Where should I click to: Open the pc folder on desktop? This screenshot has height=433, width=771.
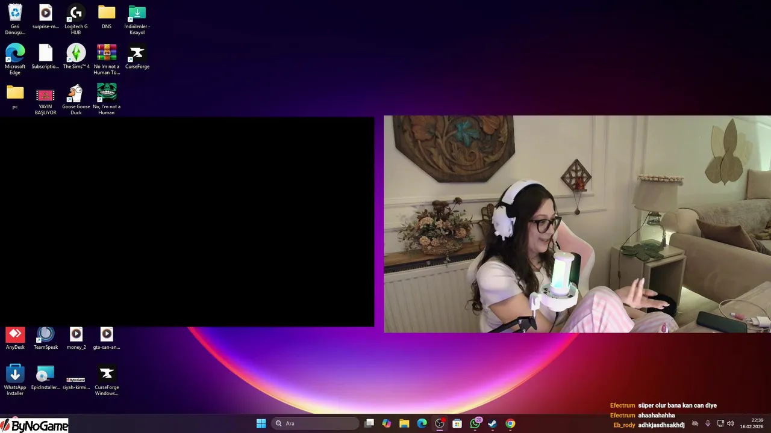click(x=15, y=97)
